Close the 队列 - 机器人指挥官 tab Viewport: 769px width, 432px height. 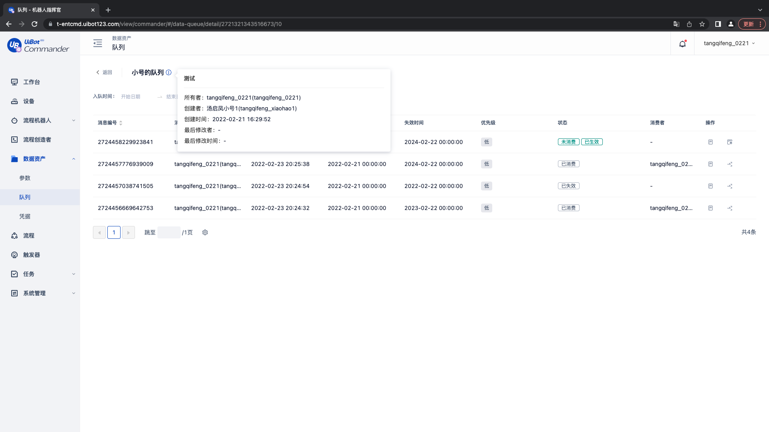[93, 10]
